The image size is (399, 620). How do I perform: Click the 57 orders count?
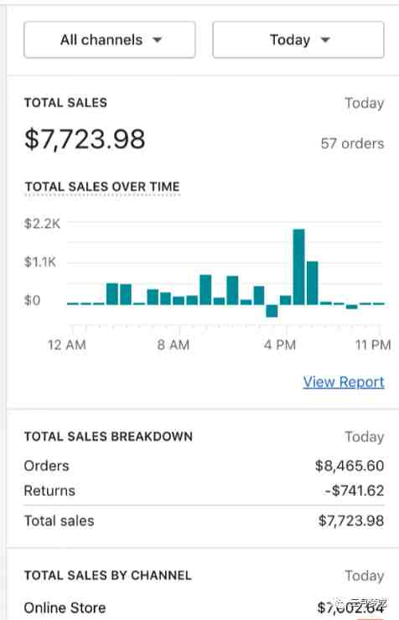point(352,143)
